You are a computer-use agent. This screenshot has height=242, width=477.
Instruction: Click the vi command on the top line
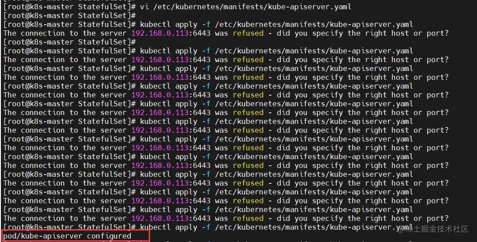(x=246, y=7)
